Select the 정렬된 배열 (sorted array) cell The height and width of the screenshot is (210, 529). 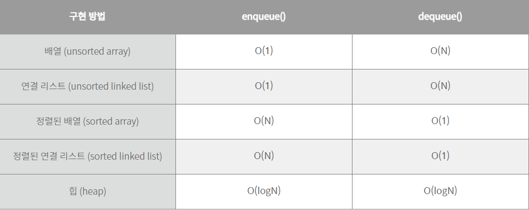(x=87, y=121)
